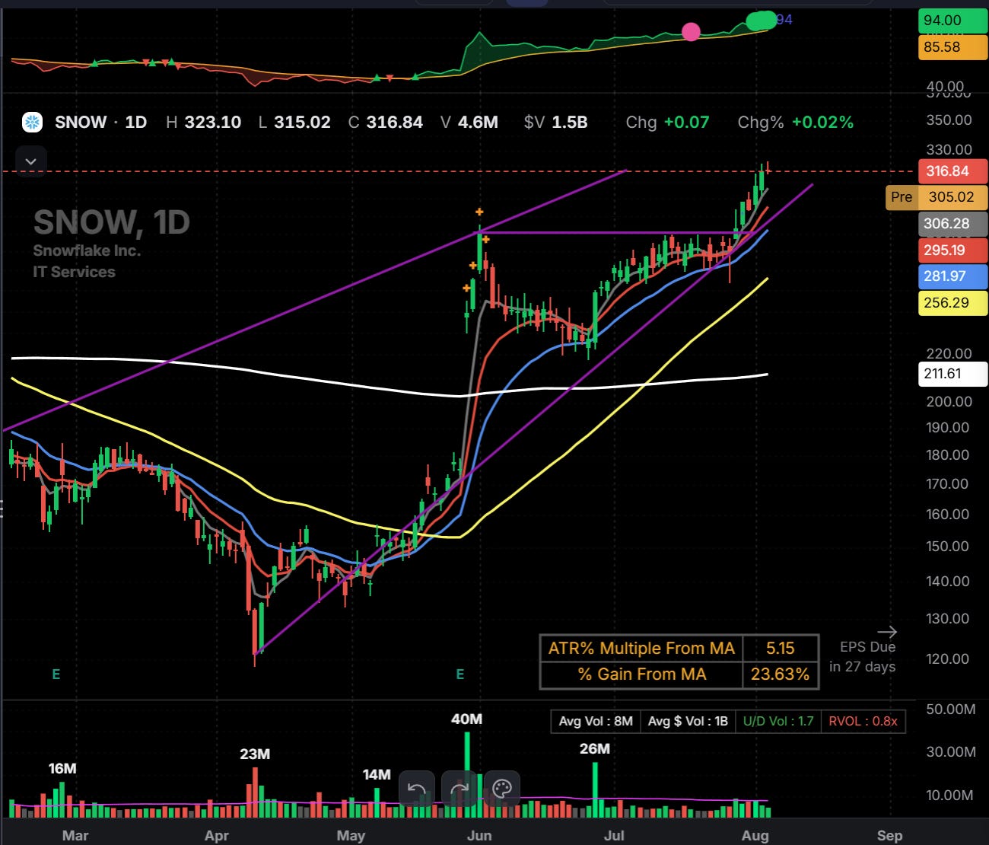Click the 14M volume label

[x=377, y=775]
